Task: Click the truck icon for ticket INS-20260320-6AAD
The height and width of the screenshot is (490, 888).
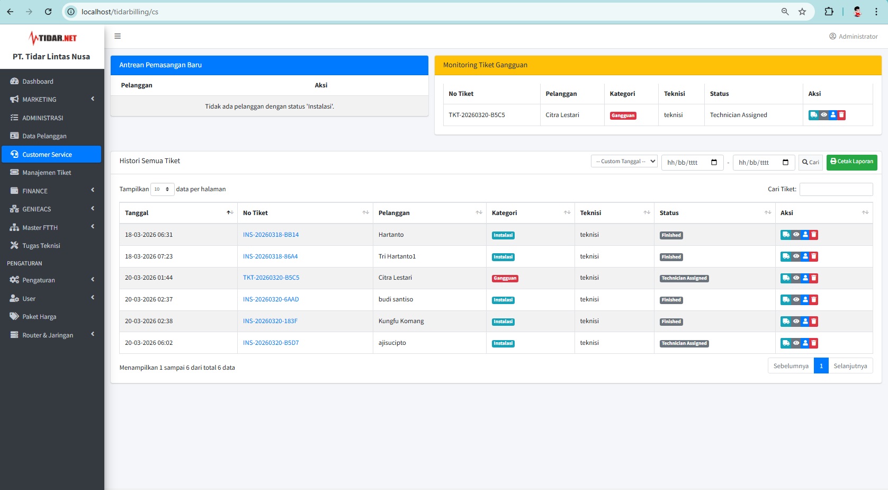Action: point(786,300)
